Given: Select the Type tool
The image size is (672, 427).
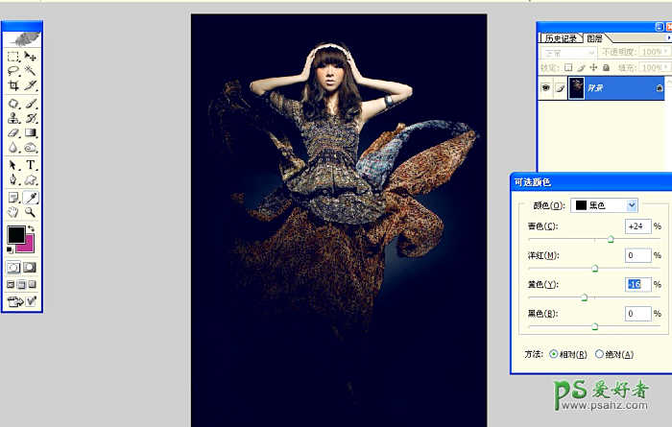Looking at the screenshot, I should coord(31,164).
